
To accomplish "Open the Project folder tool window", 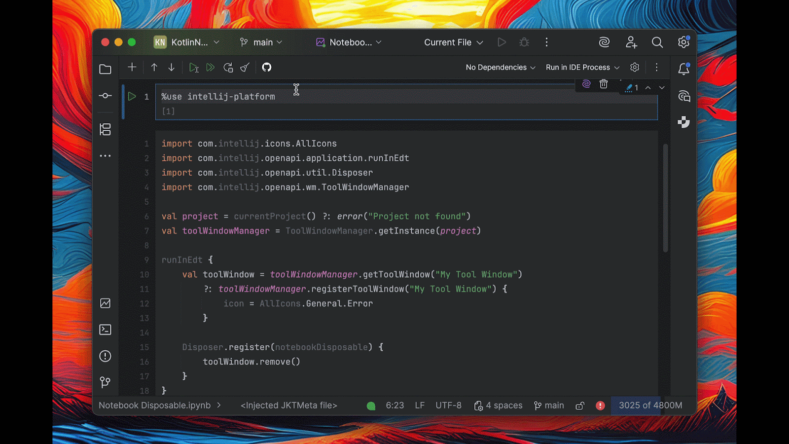I will (x=105, y=70).
